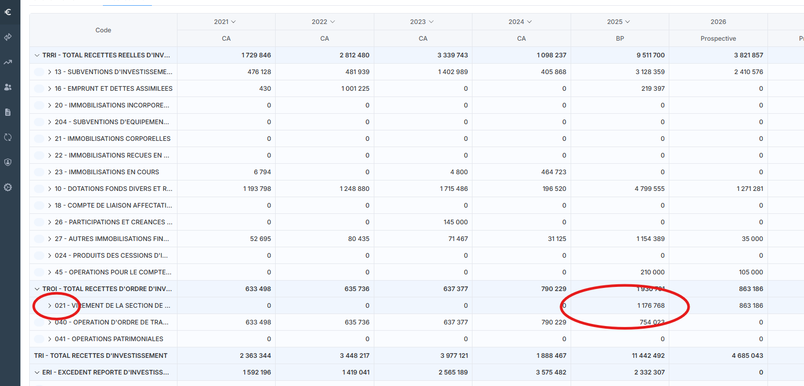Collapse the ERI excedent reporte row
This screenshot has width=804, height=386.
tap(37, 372)
